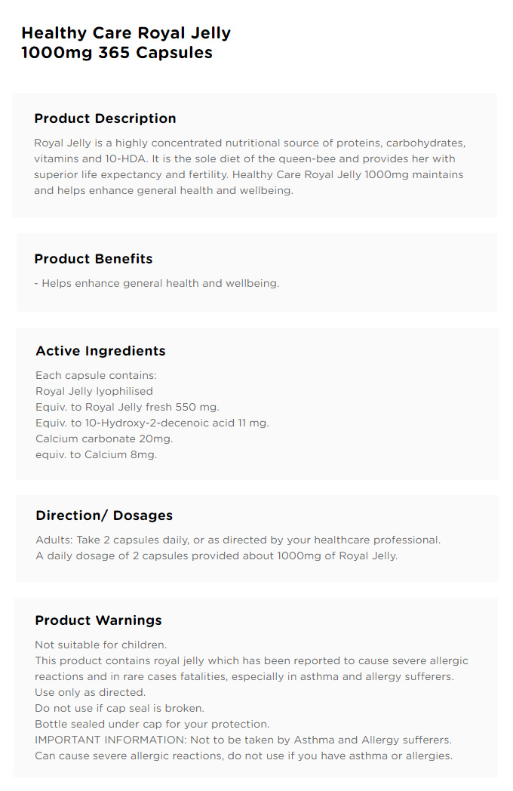
Task: Click the "Do not use if cap seal is broken" line
Action: (119, 708)
